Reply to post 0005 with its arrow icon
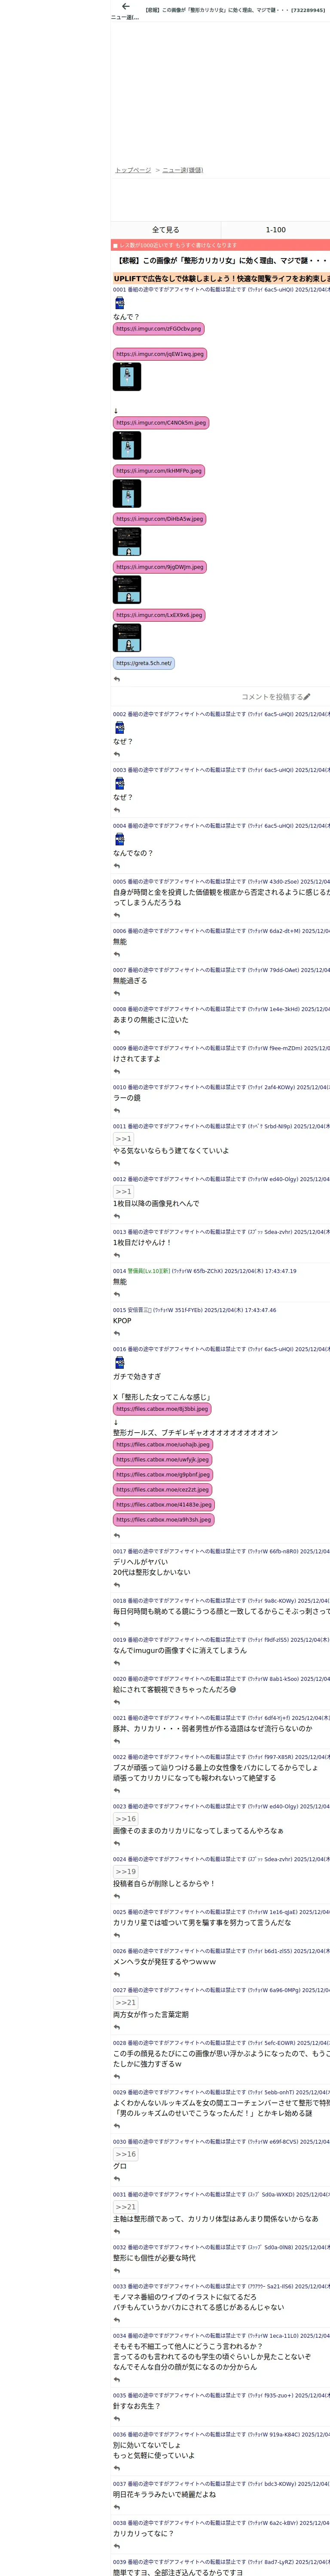The image size is (330, 2576). point(117,915)
